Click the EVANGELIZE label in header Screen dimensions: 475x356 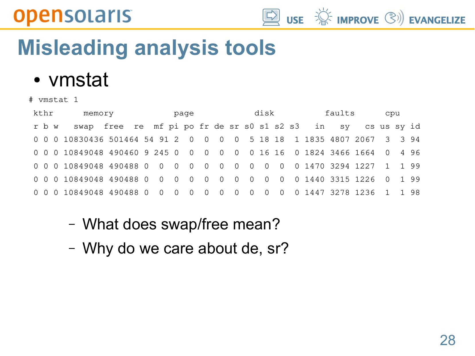tap(437, 20)
